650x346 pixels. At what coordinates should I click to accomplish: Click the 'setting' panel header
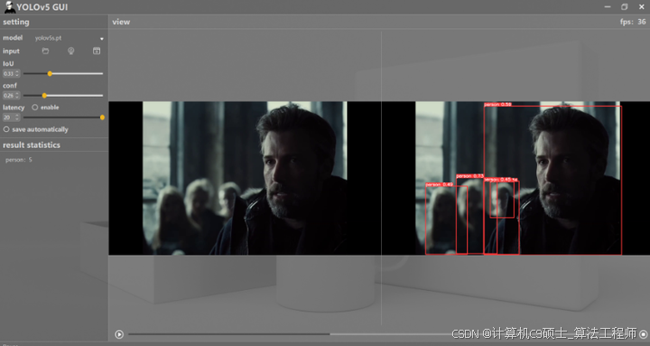tap(16, 22)
